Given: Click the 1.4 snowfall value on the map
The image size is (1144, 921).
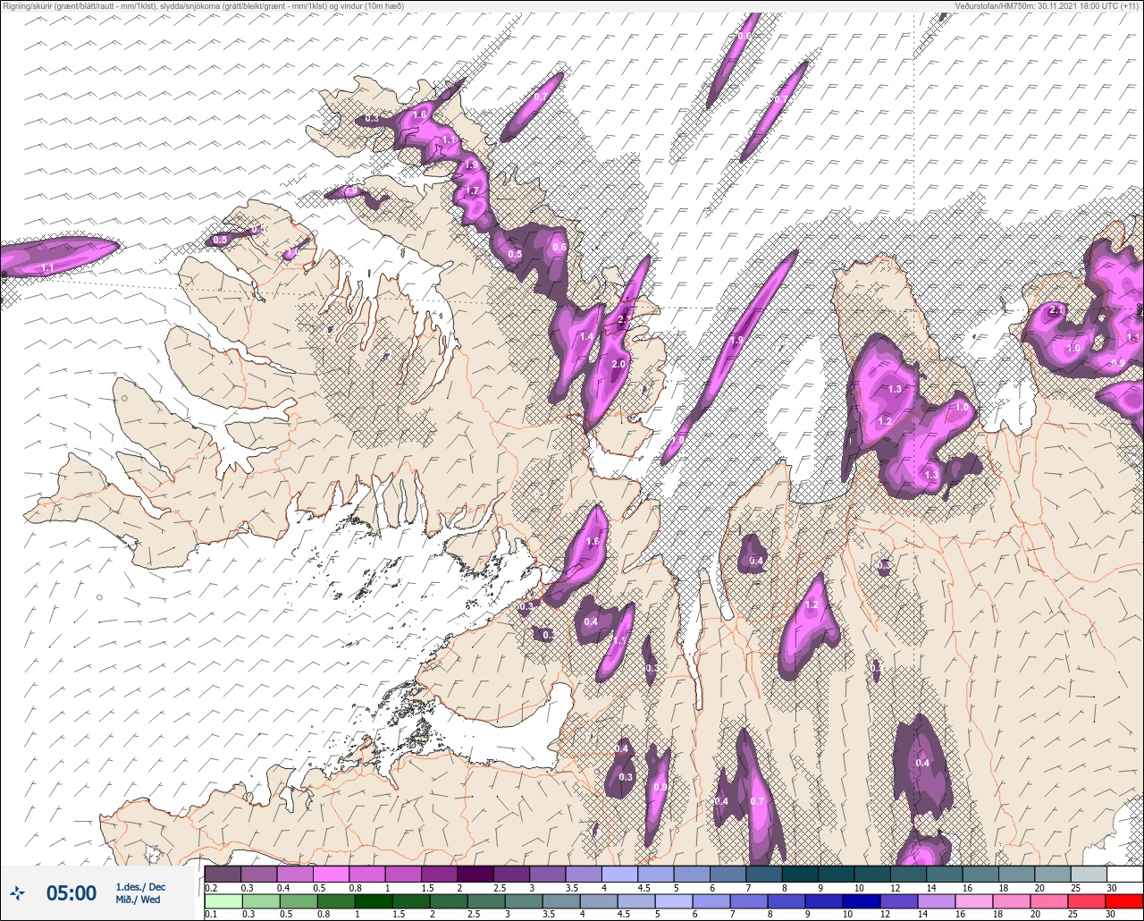Looking at the screenshot, I should pos(586,337).
